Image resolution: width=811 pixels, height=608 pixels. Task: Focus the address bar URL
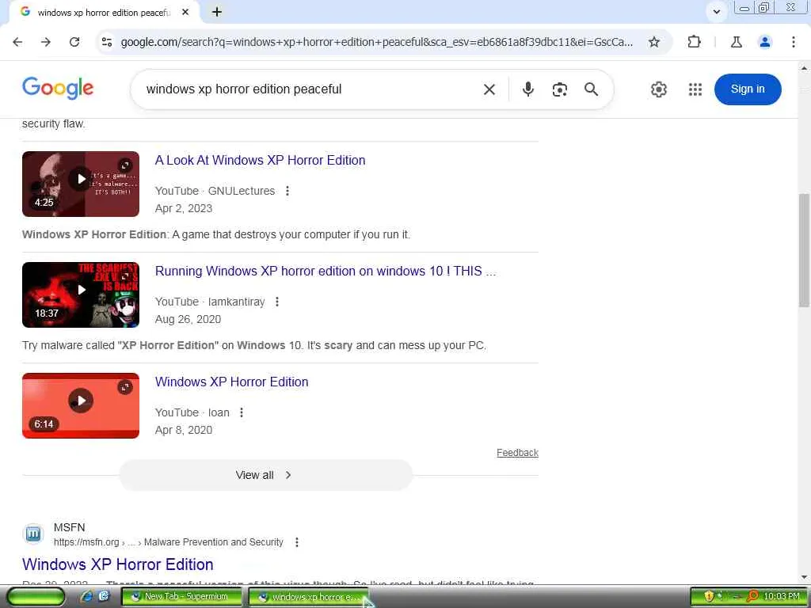pyautogui.click(x=376, y=42)
